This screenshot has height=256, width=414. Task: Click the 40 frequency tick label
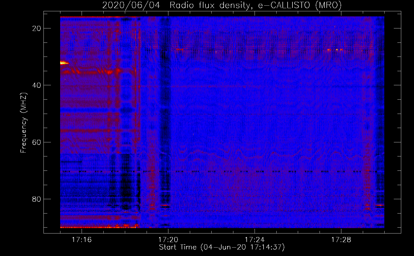pyautogui.click(x=37, y=85)
